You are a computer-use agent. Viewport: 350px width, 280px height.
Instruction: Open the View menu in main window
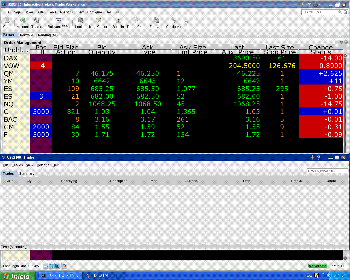(x=80, y=12)
